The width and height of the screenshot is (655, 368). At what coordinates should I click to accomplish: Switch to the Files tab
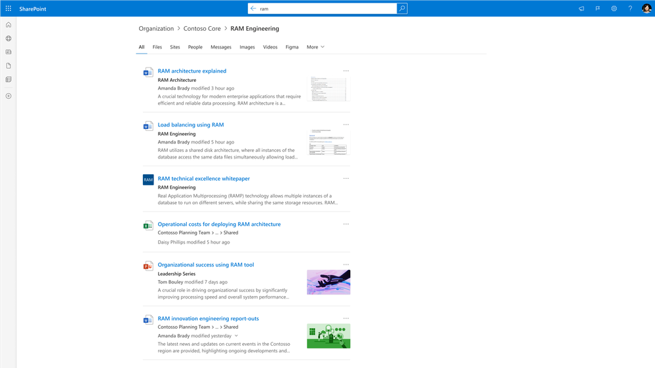click(x=157, y=47)
